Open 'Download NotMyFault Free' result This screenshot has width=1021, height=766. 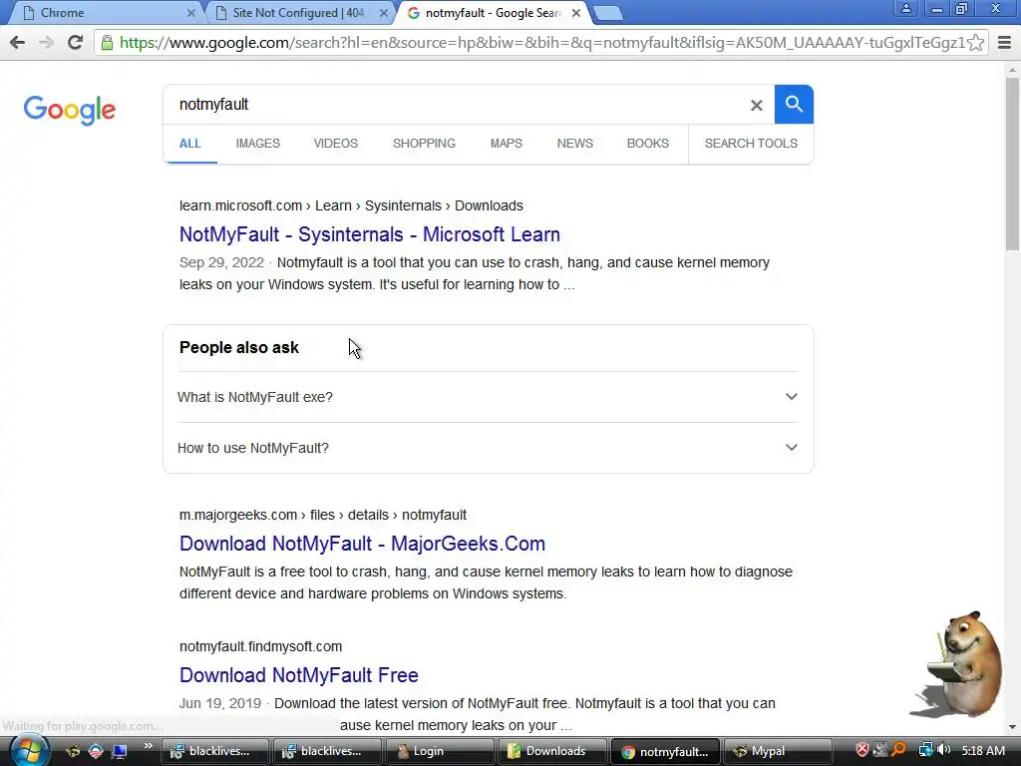[x=299, y=675]
